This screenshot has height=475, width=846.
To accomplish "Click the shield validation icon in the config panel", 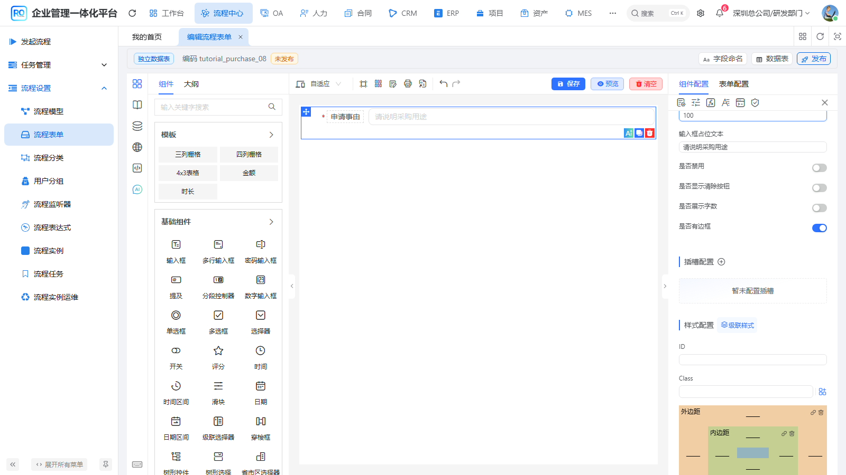I will point(755,102).
